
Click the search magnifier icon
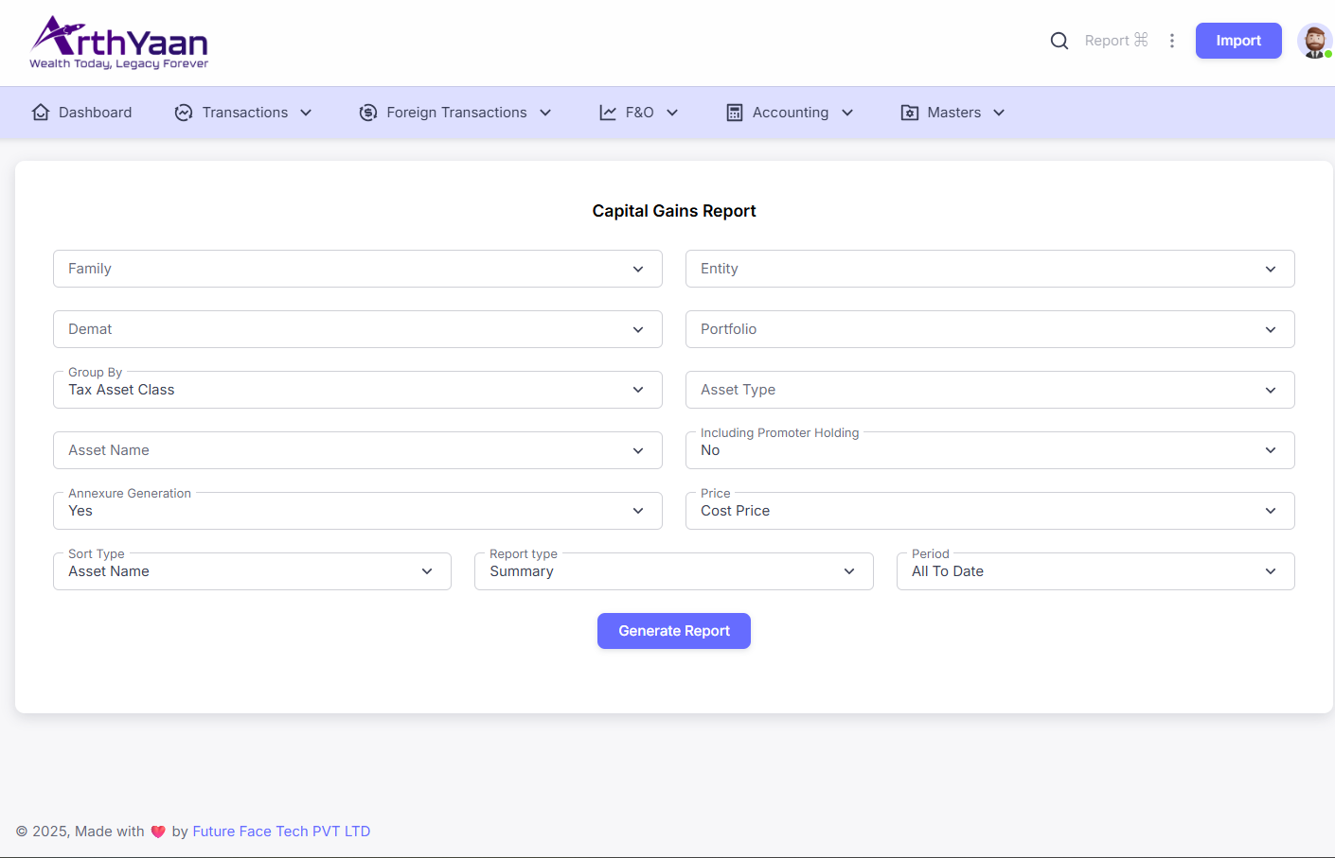[x=1059, y=41]
